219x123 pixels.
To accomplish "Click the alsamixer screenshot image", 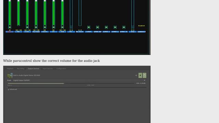I will tap(77, 27).
